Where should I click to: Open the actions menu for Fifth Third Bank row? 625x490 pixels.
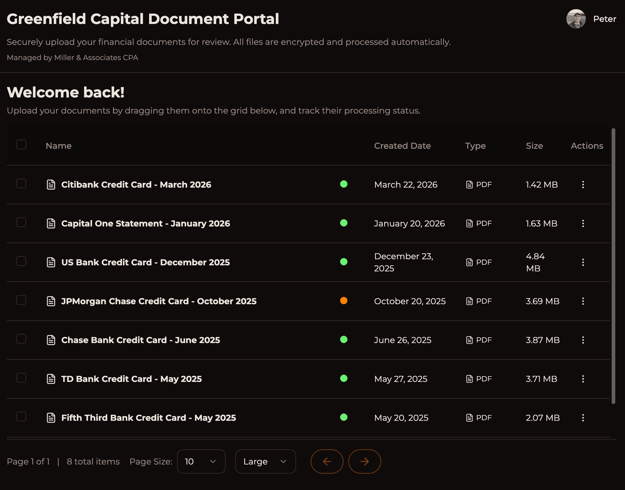[x=583, y=418]
